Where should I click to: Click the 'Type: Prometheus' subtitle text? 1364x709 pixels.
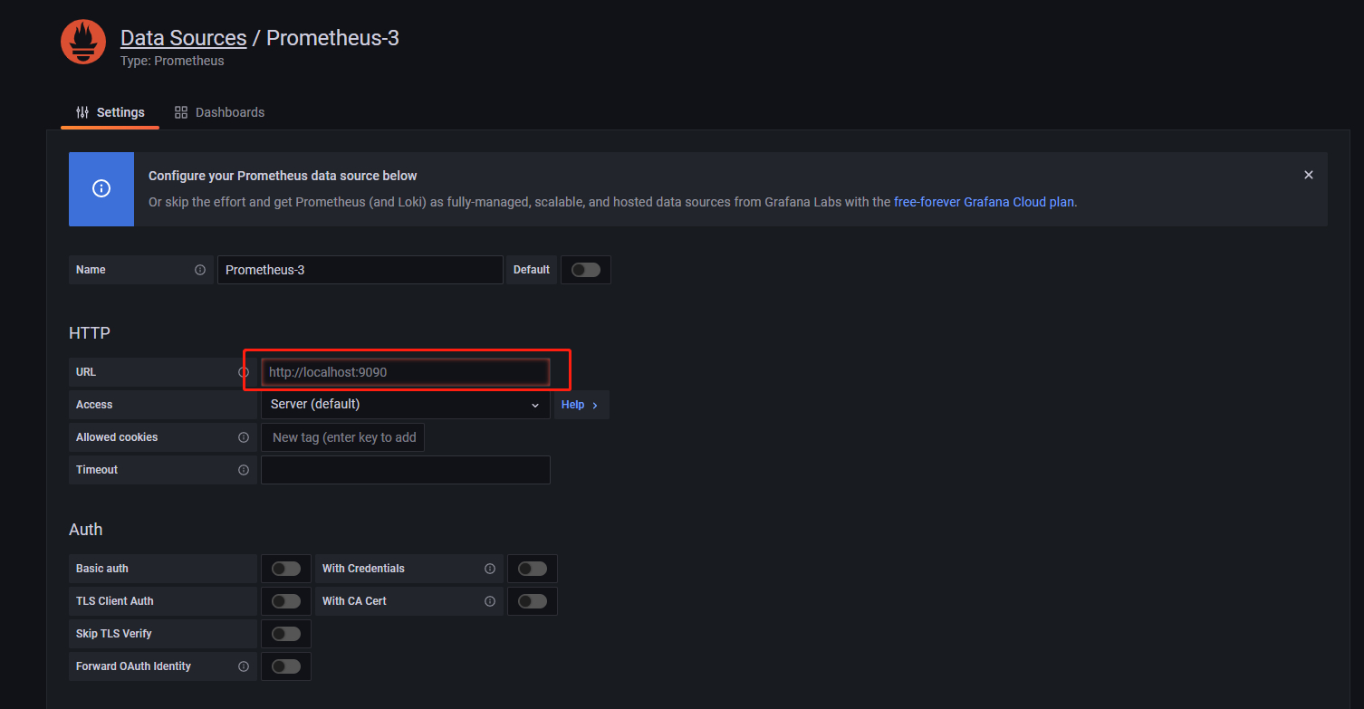[172, 61]
